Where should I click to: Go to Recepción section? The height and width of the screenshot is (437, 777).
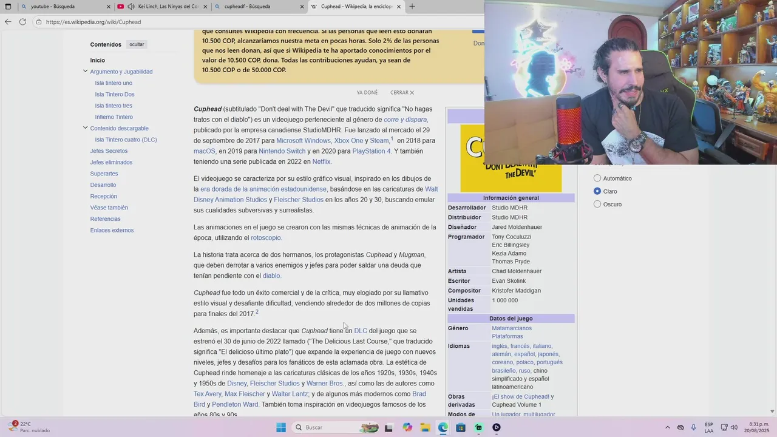point(103,196)
